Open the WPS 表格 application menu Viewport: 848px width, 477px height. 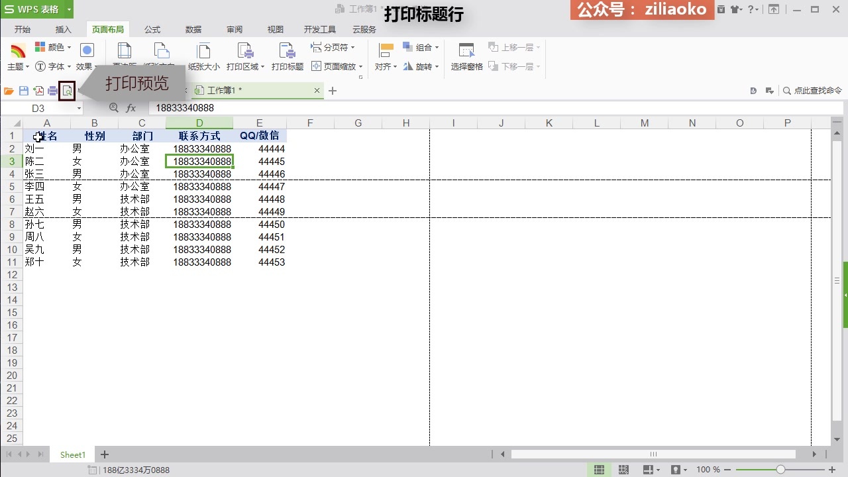37,9
